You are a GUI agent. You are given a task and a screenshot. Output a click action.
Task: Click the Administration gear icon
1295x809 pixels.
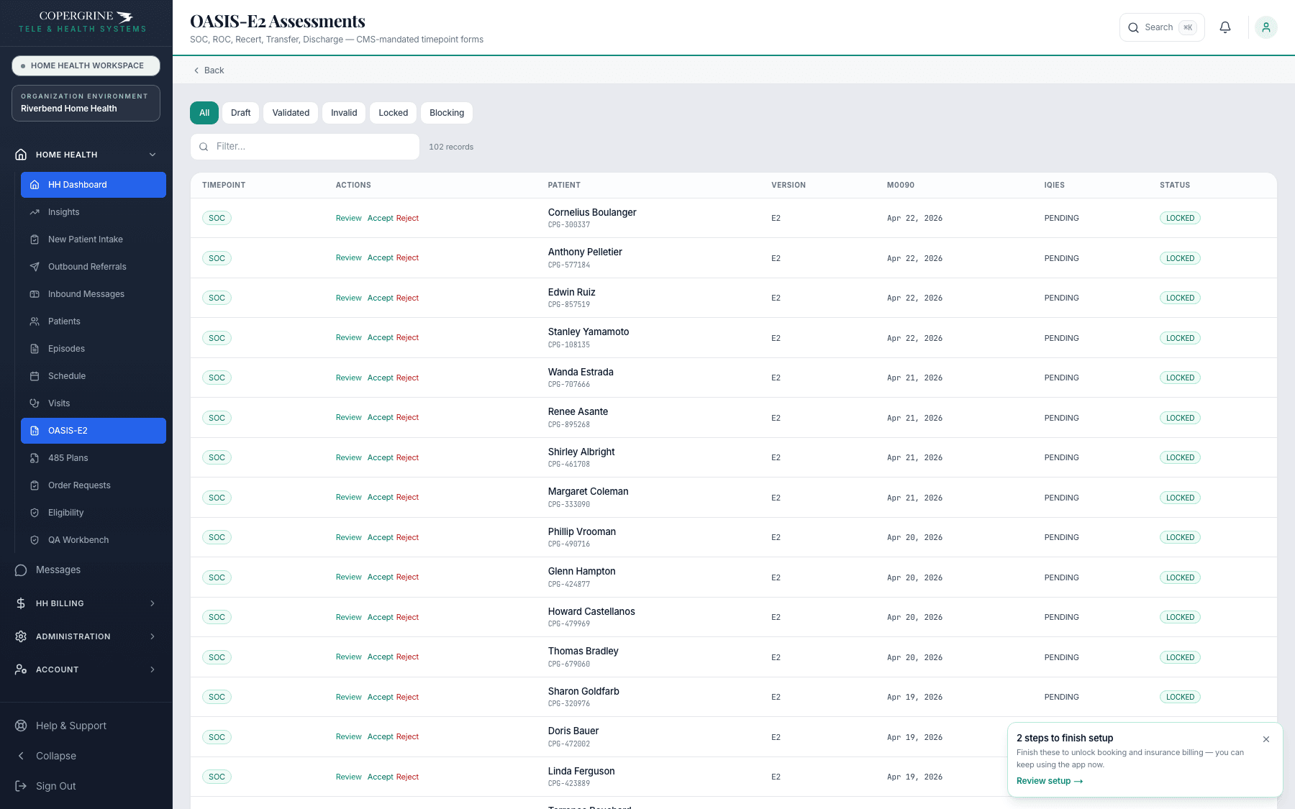click(21, 636)
